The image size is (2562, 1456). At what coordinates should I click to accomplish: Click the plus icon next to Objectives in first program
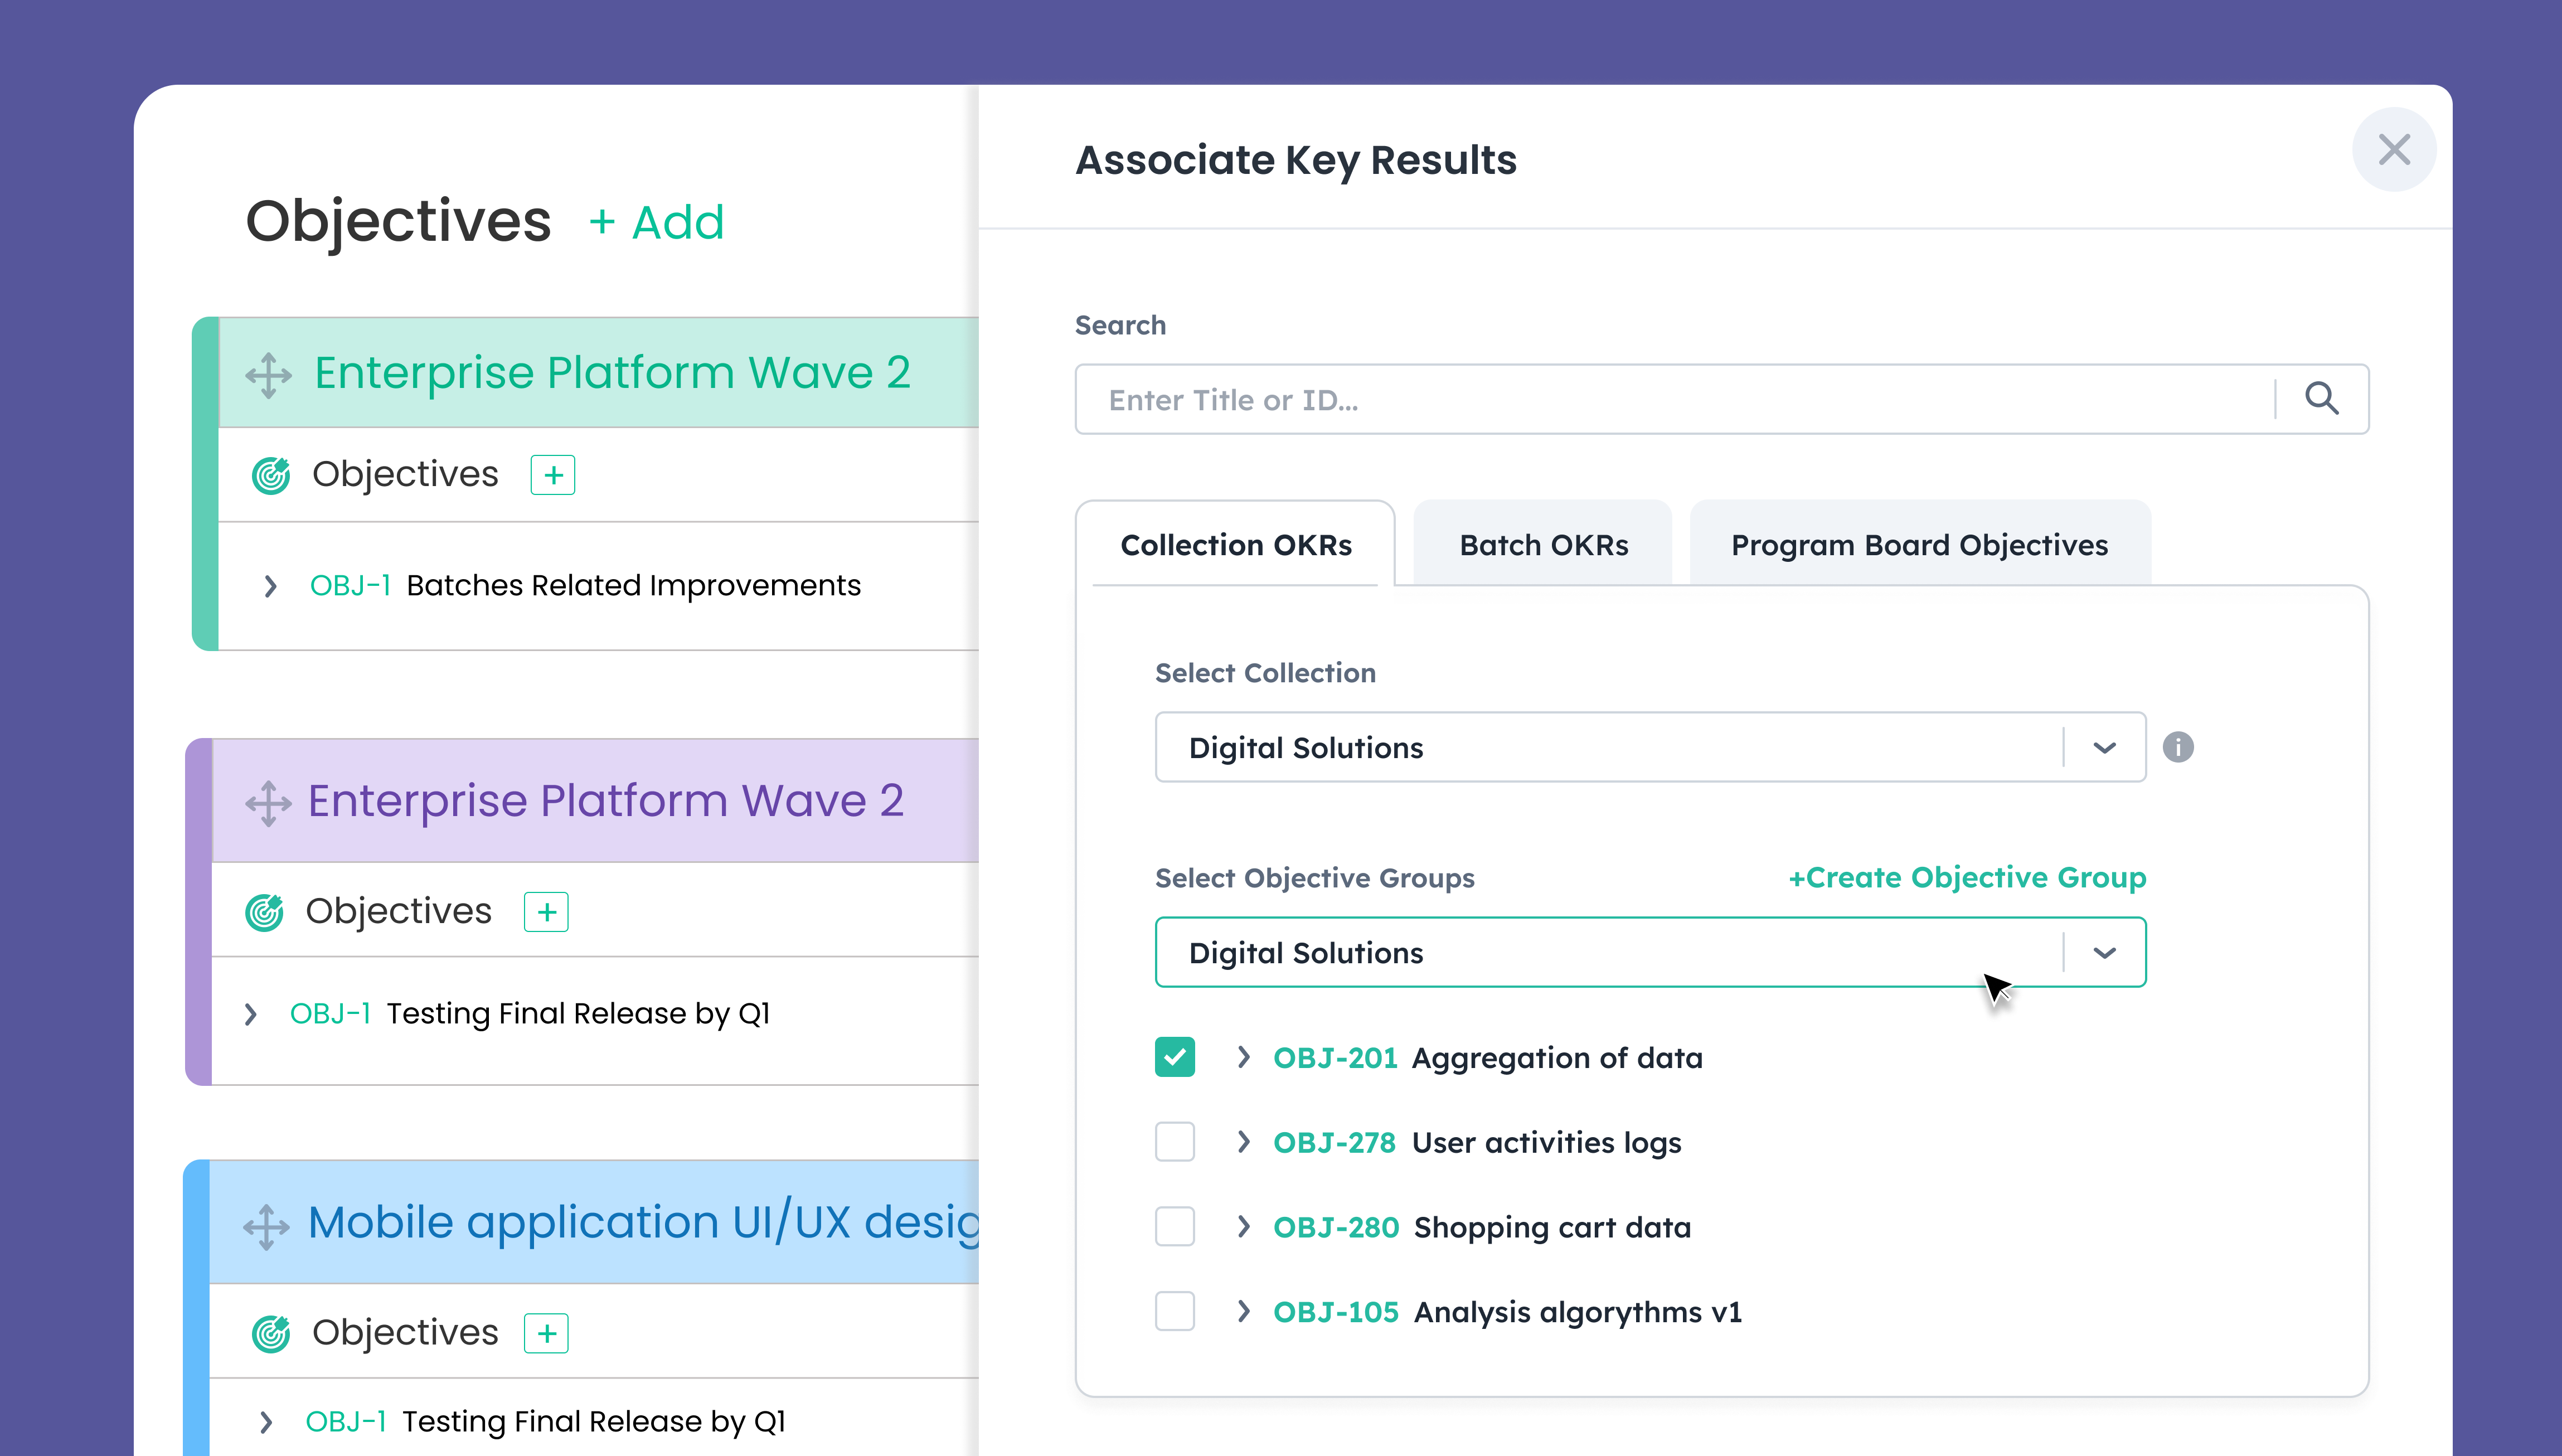(x=552, y=474)
